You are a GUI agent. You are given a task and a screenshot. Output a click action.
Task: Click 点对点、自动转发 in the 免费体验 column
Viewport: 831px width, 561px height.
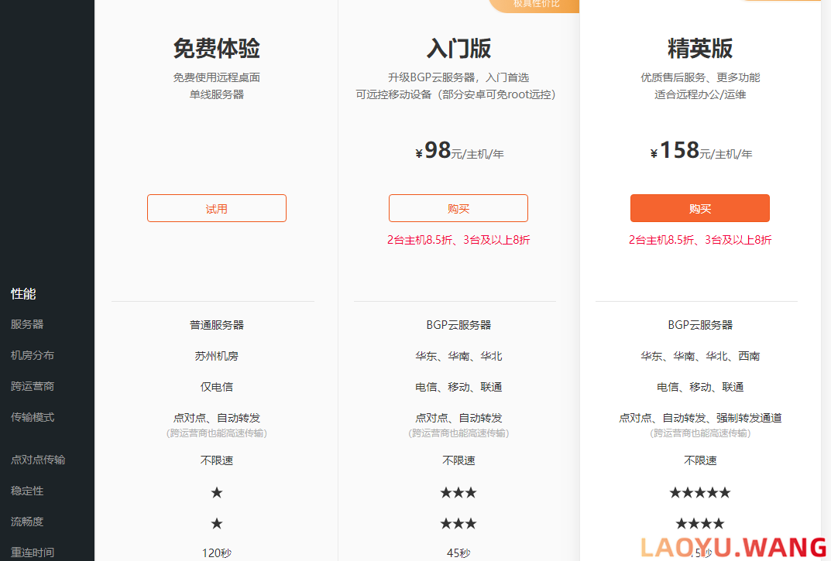(217, 418)
